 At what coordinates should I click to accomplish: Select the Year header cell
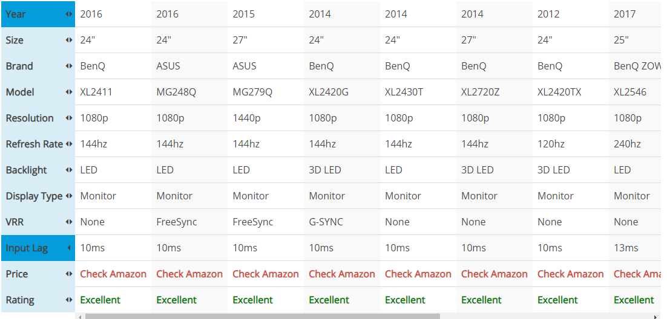tap(38, 14)
